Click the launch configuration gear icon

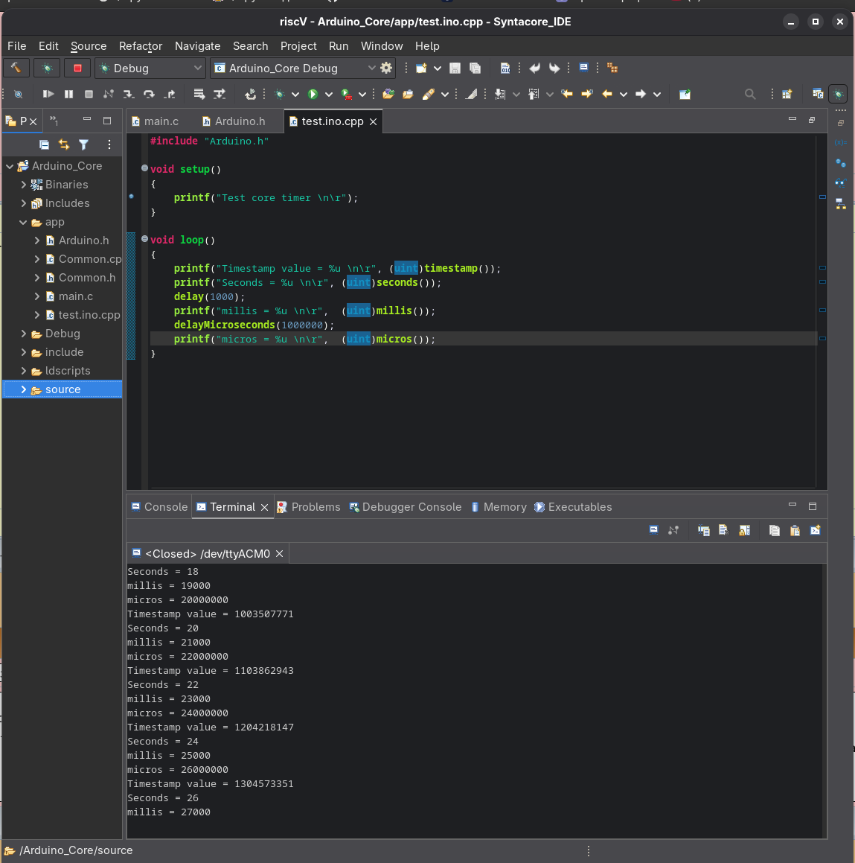386,68
